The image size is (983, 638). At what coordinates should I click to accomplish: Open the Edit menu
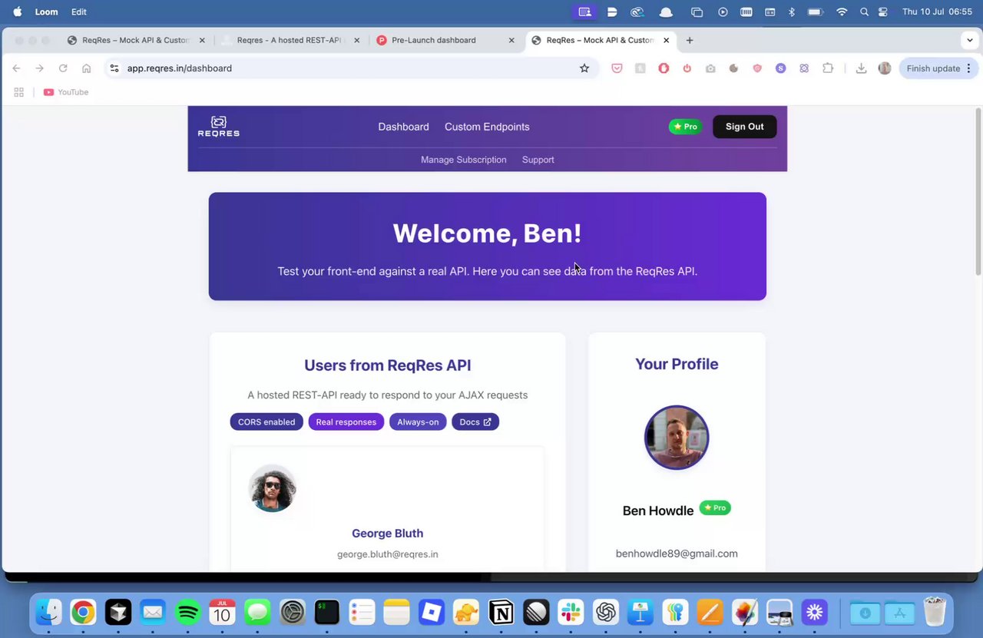tap(78, 12)
